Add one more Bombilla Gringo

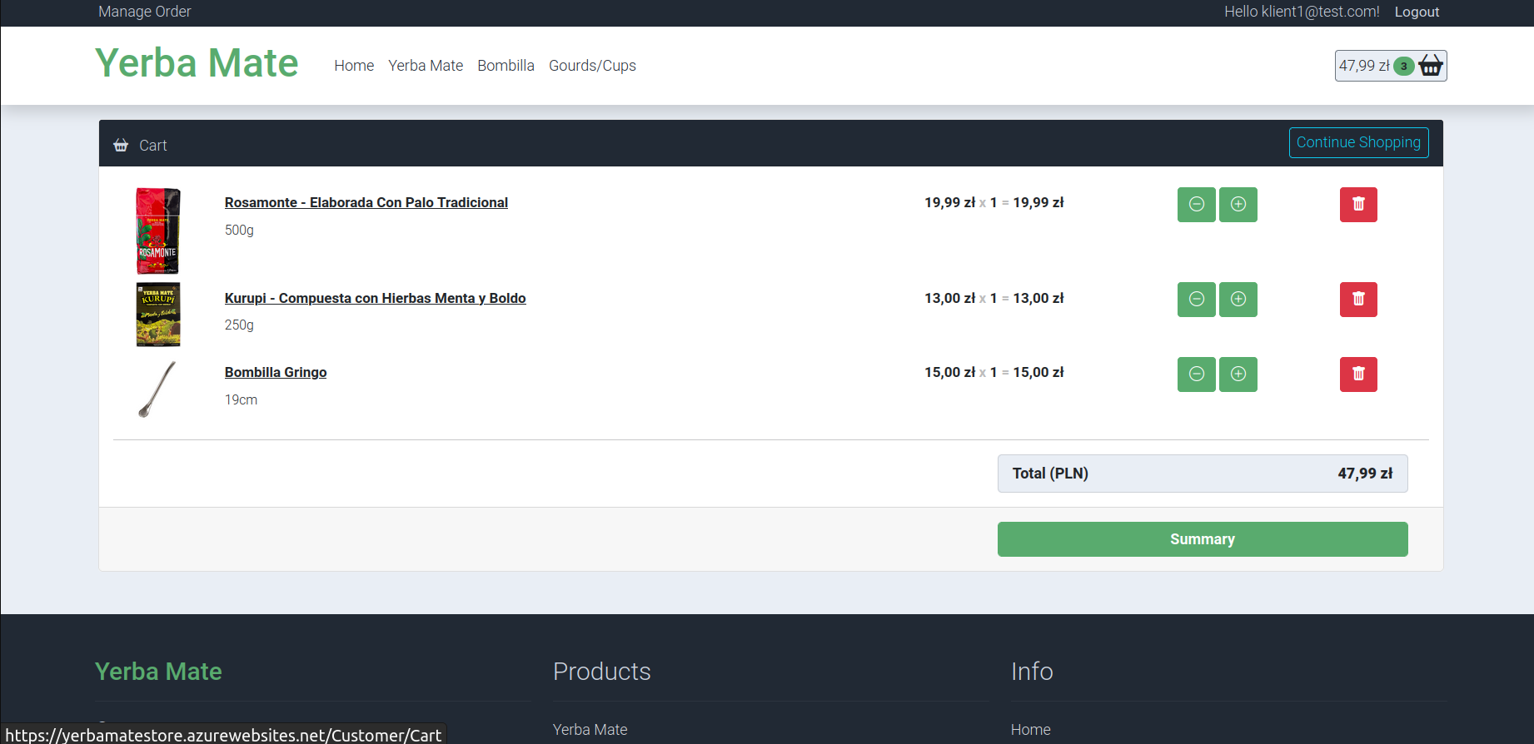[1238, 374]
